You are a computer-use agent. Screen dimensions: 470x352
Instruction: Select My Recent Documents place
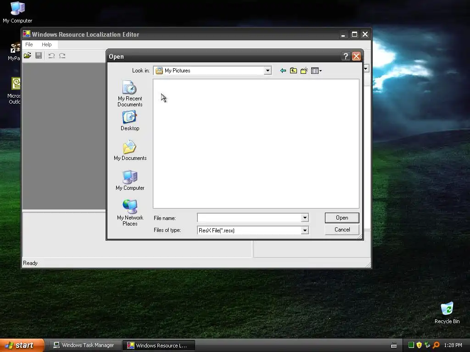coord(130,93)
